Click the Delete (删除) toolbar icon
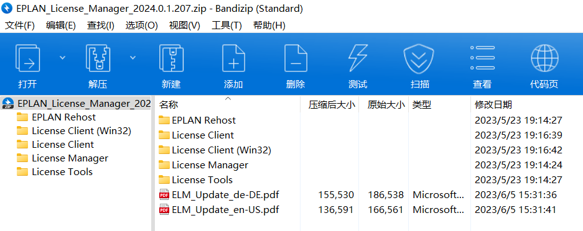 296,58
